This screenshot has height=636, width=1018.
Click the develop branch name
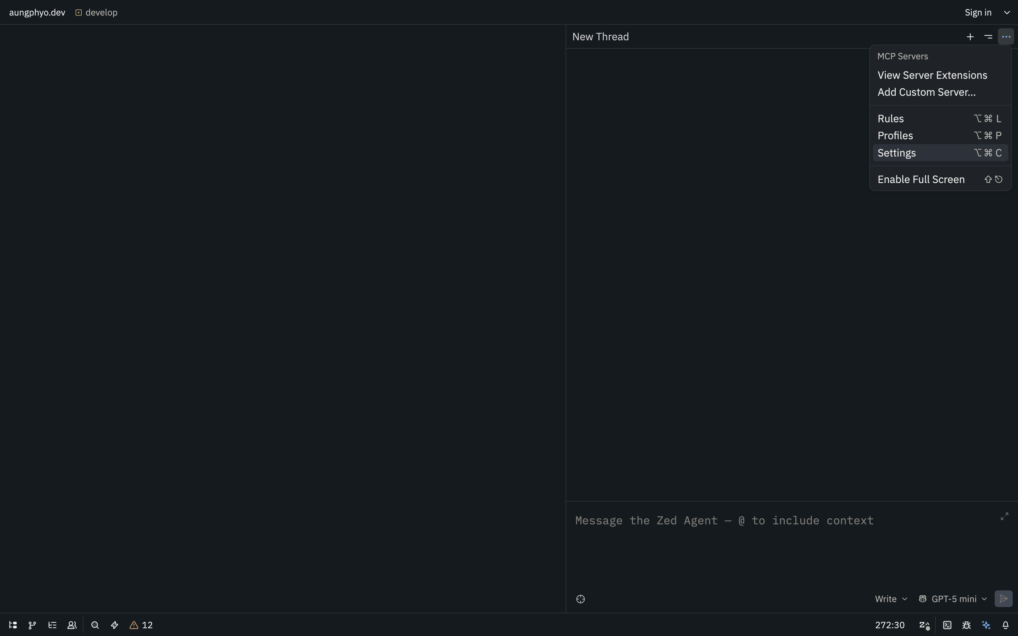(x=101, y=13)
